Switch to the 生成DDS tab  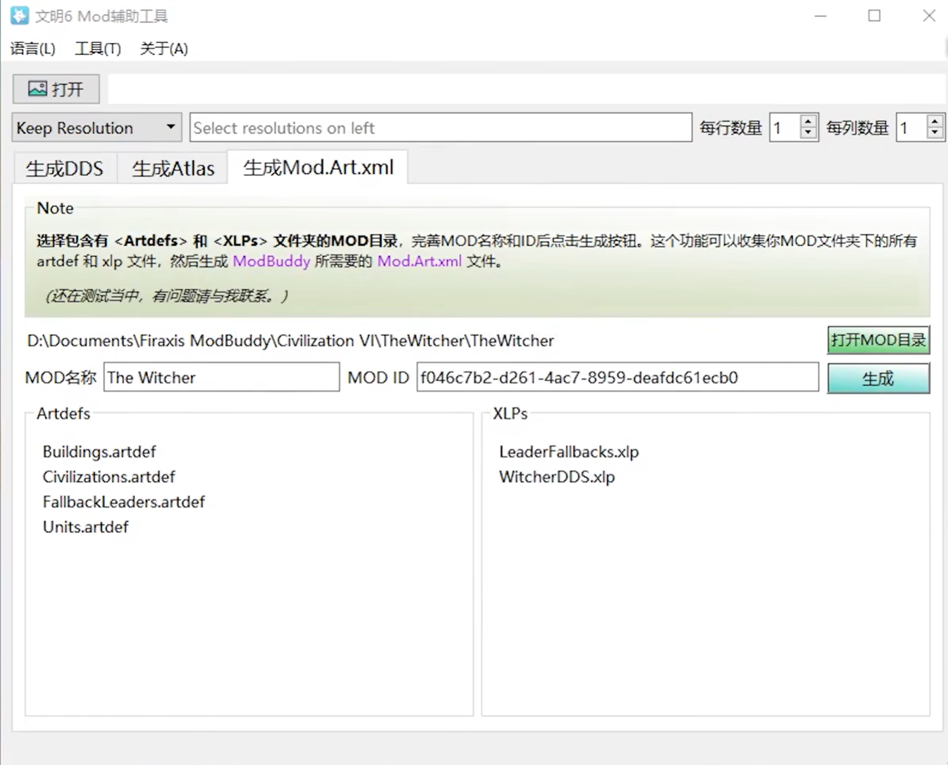click(x=65, y=168)
